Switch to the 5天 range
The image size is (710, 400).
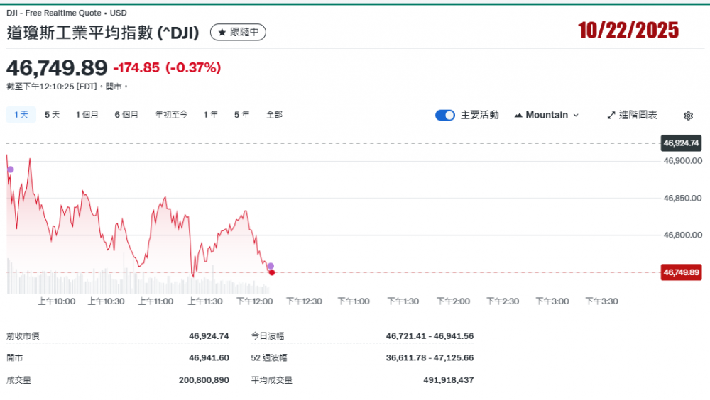[52, 114]
